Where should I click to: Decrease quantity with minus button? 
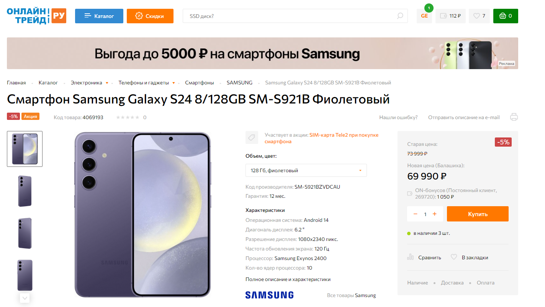[416, 214]
